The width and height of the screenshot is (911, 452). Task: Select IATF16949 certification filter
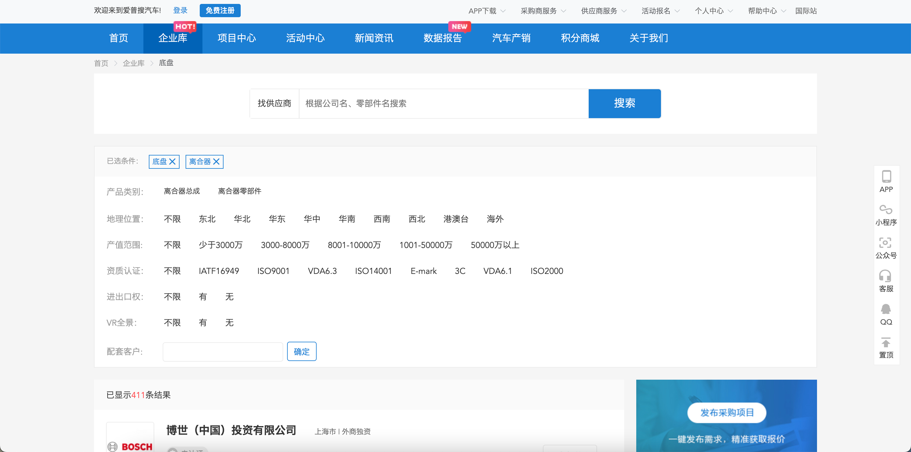(218, 271)
